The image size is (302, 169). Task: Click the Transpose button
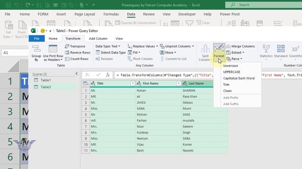(x=75, y=46)
